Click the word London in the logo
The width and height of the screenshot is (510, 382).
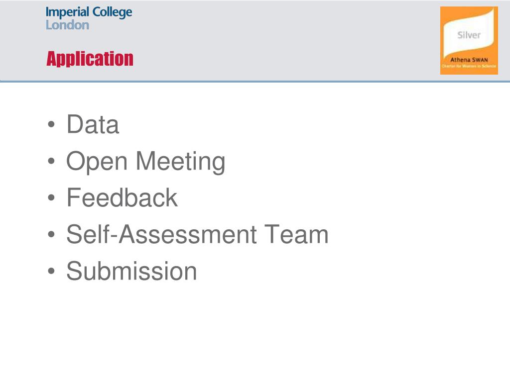[67, 25]
